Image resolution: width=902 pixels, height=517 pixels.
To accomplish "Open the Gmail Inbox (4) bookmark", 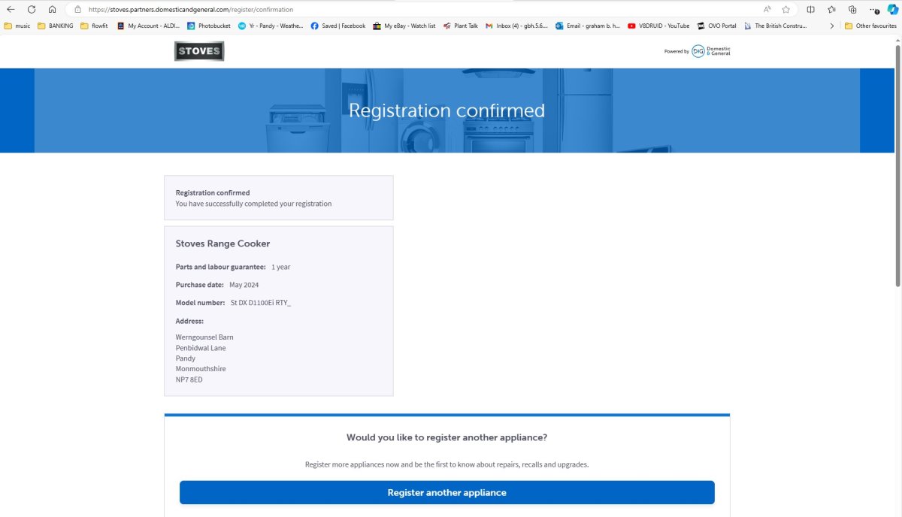I will (516, 26).
